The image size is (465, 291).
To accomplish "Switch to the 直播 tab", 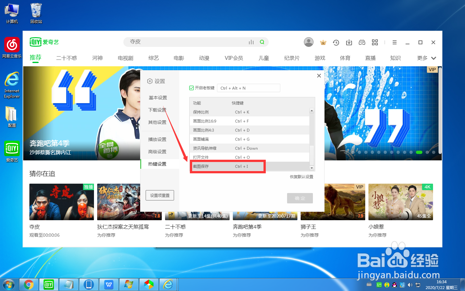I will pos(370,58).
